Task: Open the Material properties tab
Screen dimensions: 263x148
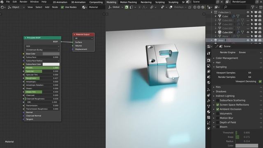Action: click(209, 112)
